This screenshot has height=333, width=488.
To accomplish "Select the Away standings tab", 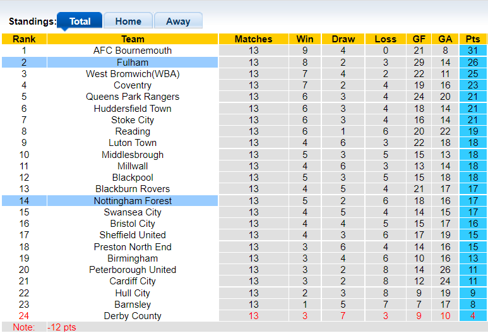I will click(x=178, y=21).
